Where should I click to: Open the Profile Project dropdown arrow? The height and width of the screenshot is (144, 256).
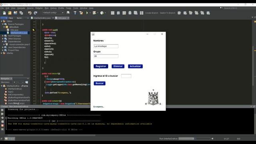pyautogui.click(x=105, y=13)
